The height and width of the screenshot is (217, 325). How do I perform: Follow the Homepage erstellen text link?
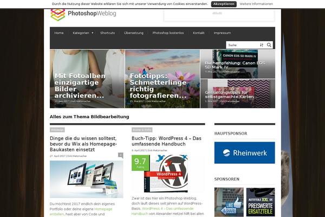click(81, 212)
